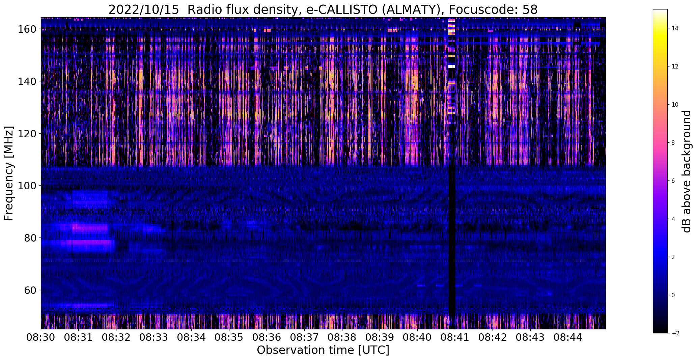
Task: Click the 08:34 time tick label
Action: pyautogui.click(x=192, y=337)
